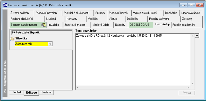This screenshot has height=101, width=206.
Task: Click the Hlavička label
Action: coord(22,38)
